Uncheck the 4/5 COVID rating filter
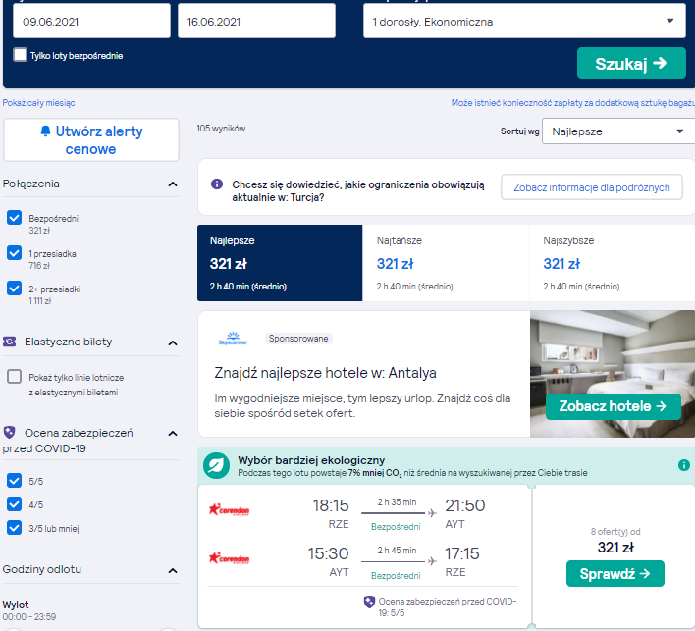 pyautogui.click(x=14, y=504)
